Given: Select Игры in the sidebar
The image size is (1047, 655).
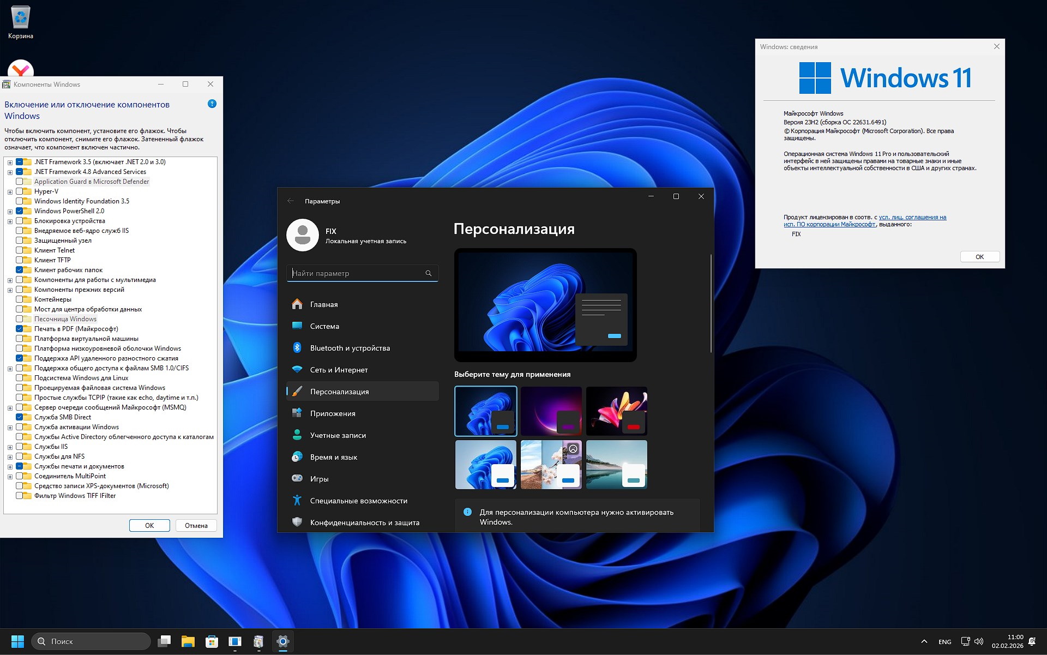Looking at the screenshot, I should coord(319,478).
